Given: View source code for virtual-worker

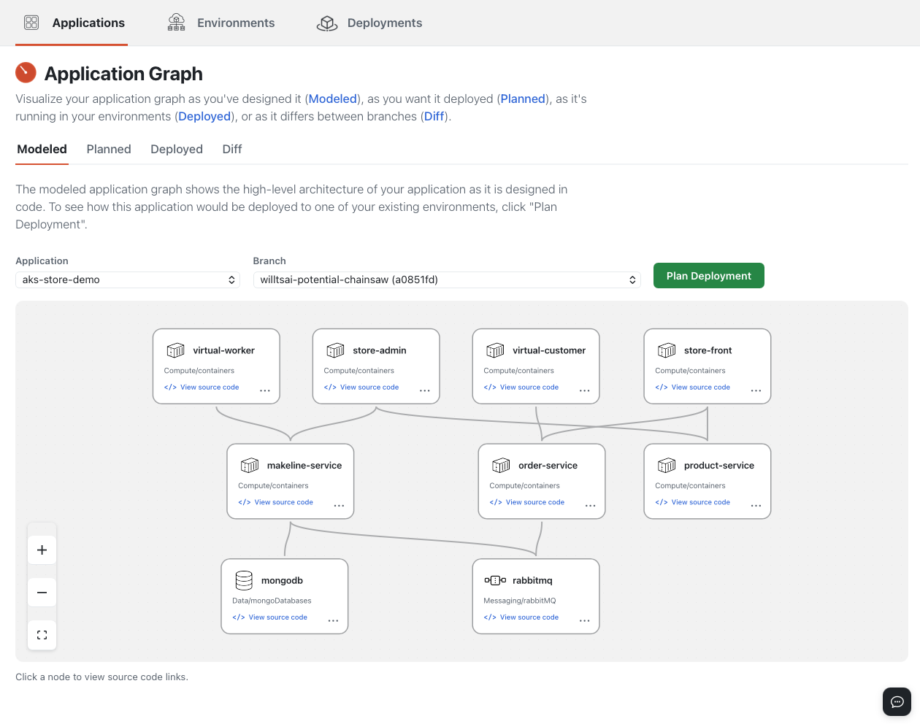Looking at the screenshot, I should point(202,388).
